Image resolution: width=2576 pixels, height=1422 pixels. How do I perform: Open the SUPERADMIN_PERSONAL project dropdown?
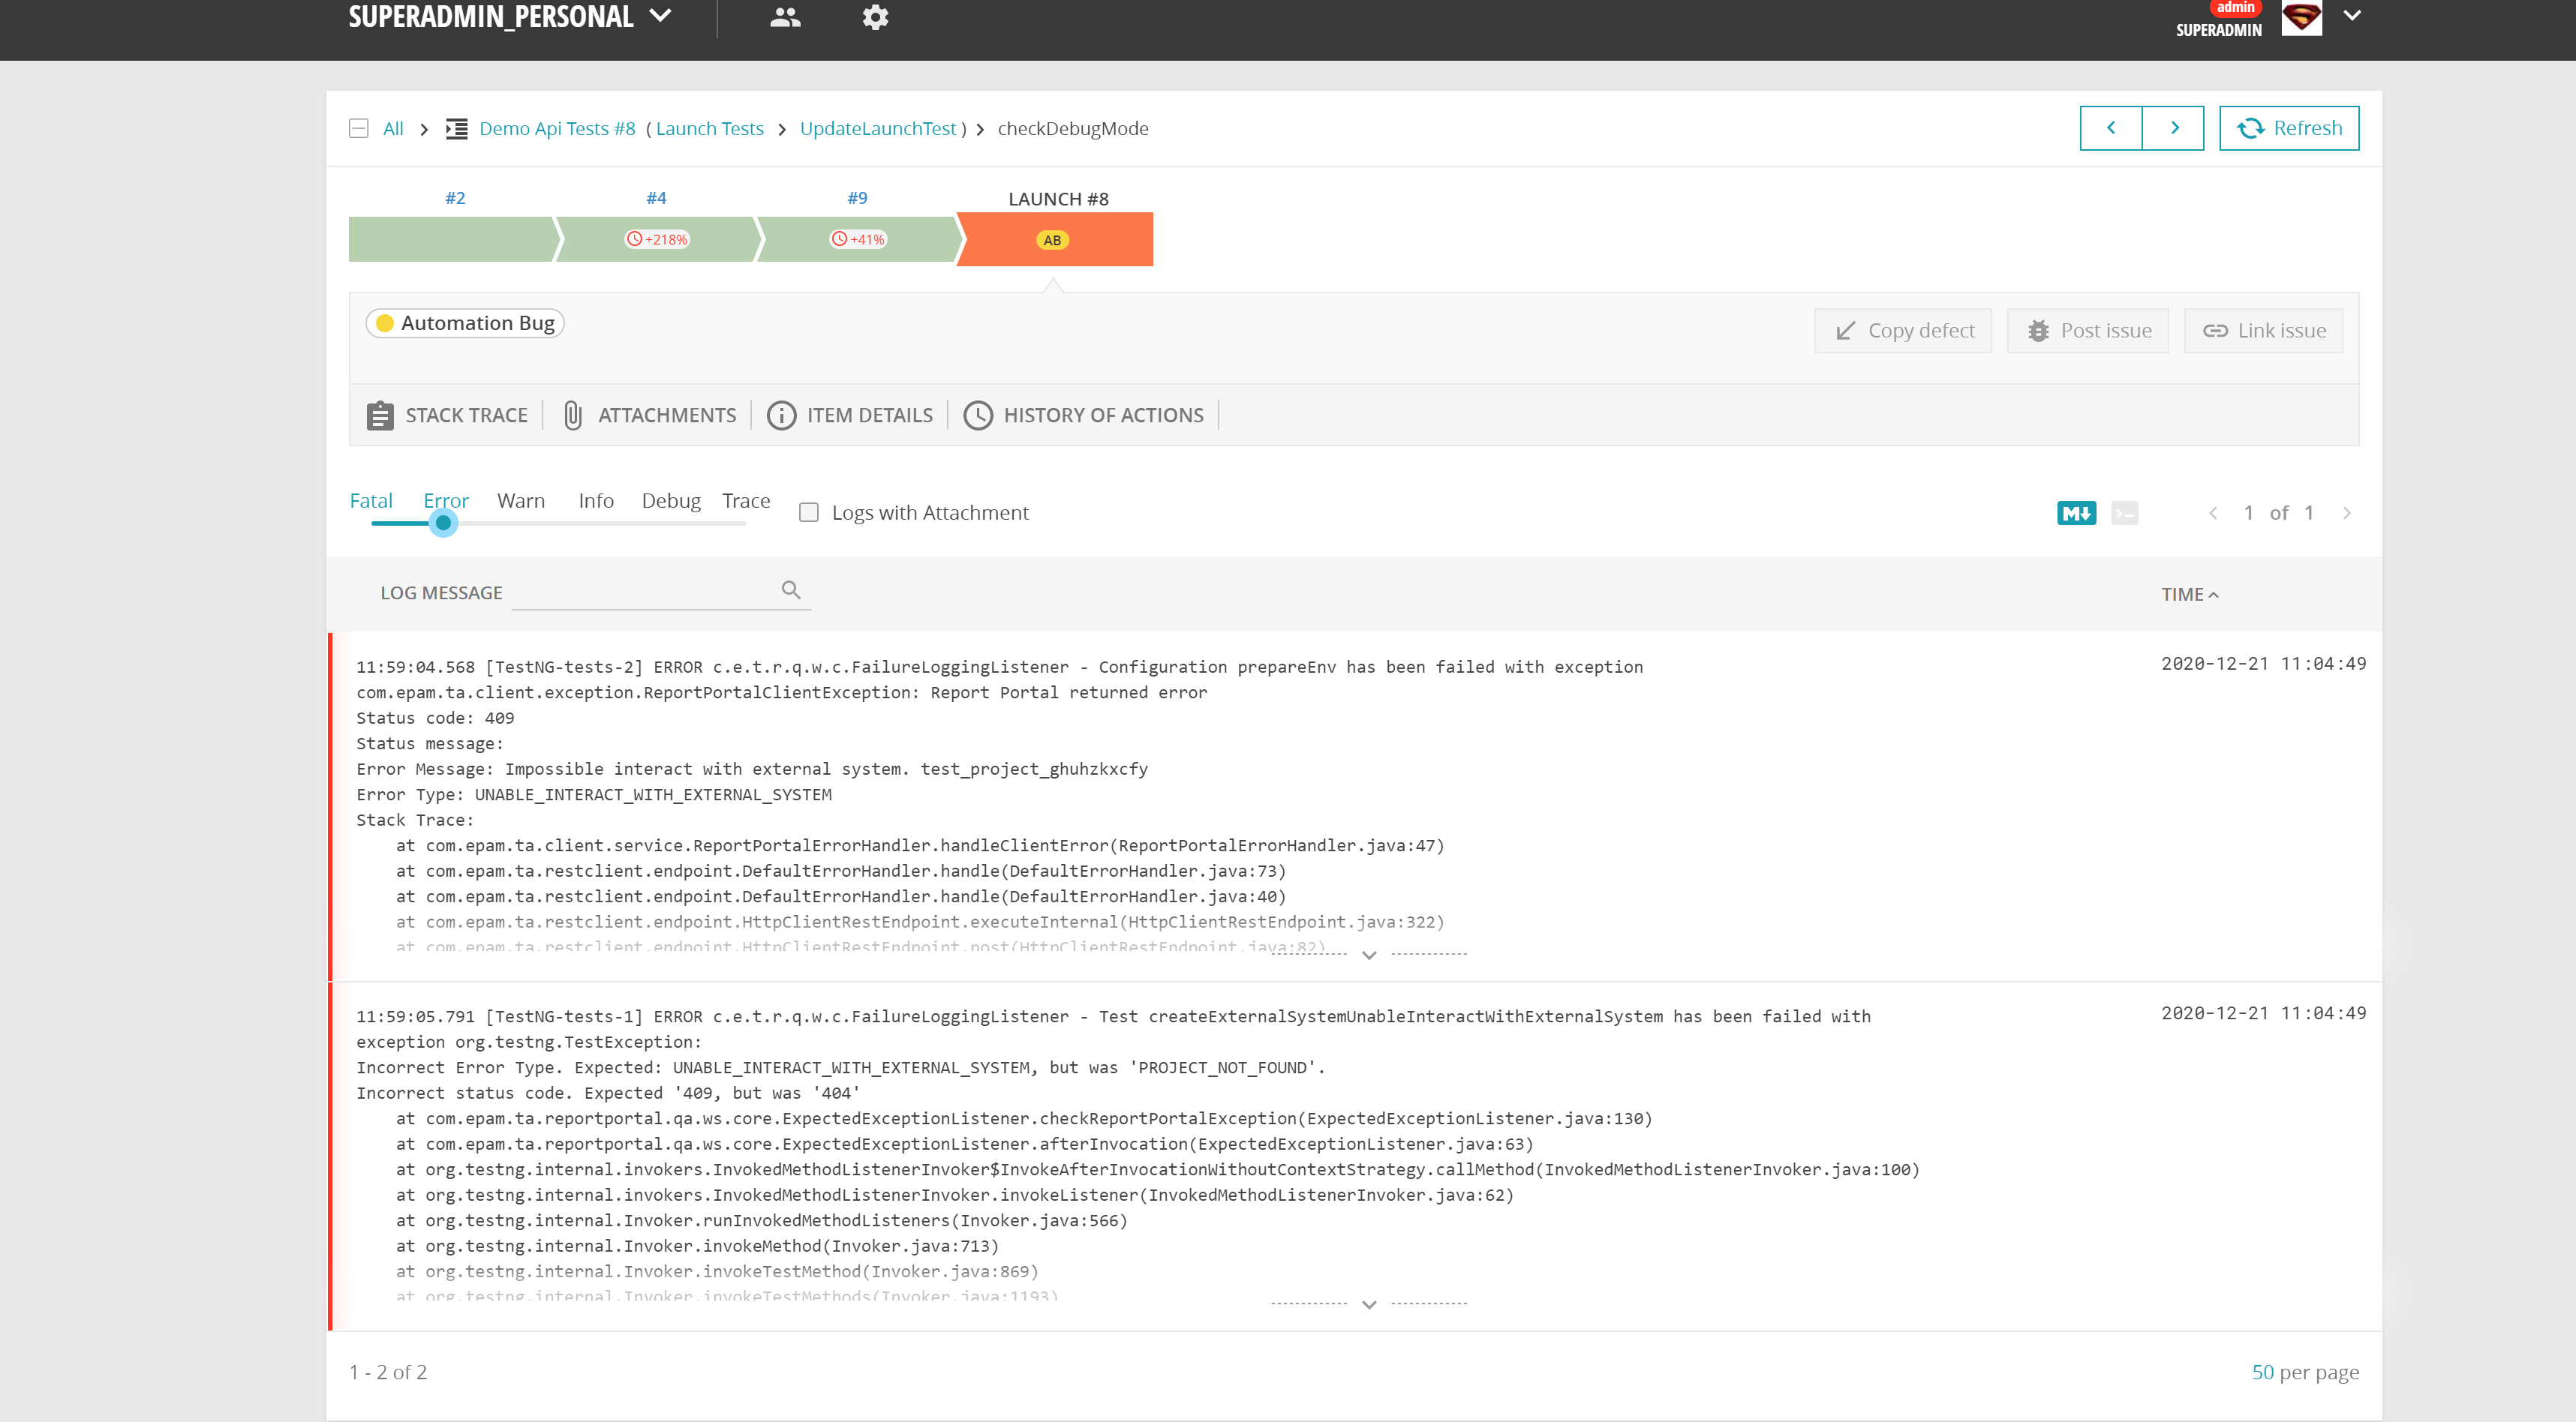(658, 16)
